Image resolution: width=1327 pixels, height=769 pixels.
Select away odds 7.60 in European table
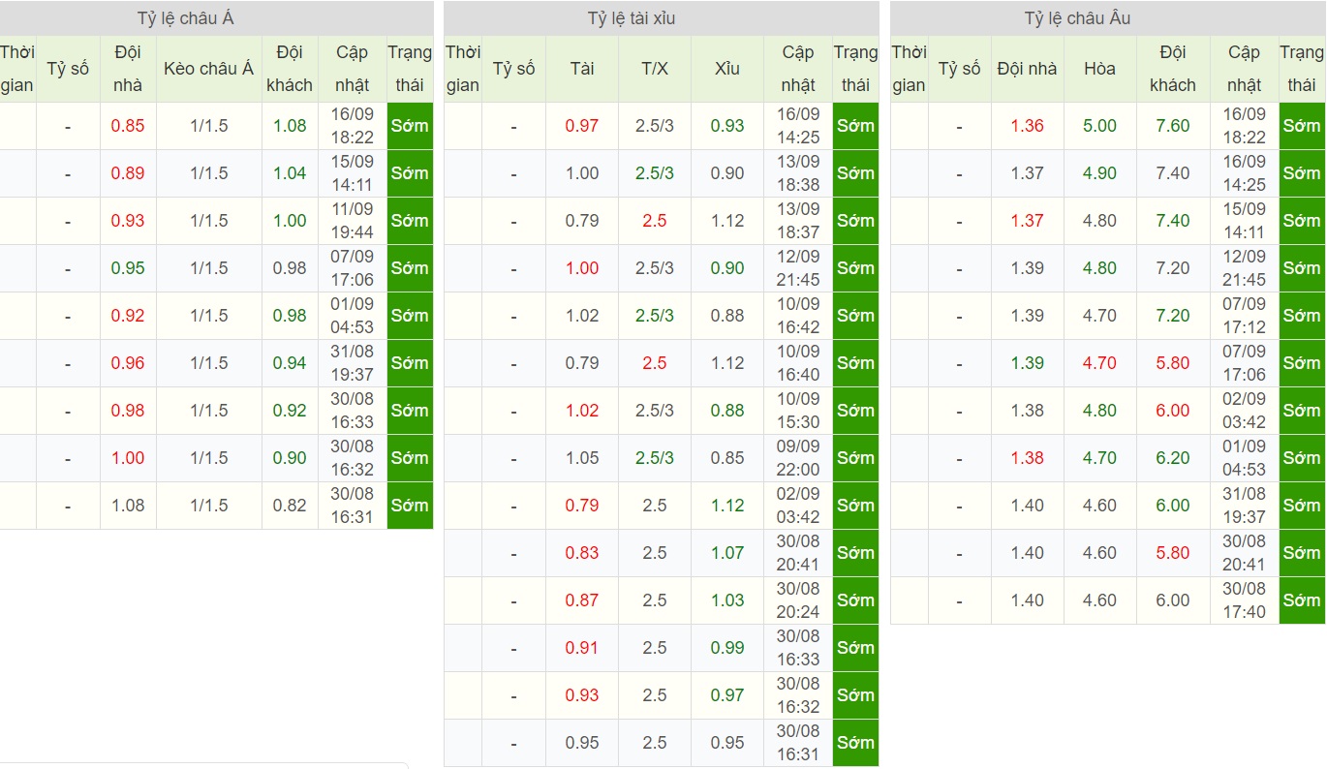(x=1173, y=126)
